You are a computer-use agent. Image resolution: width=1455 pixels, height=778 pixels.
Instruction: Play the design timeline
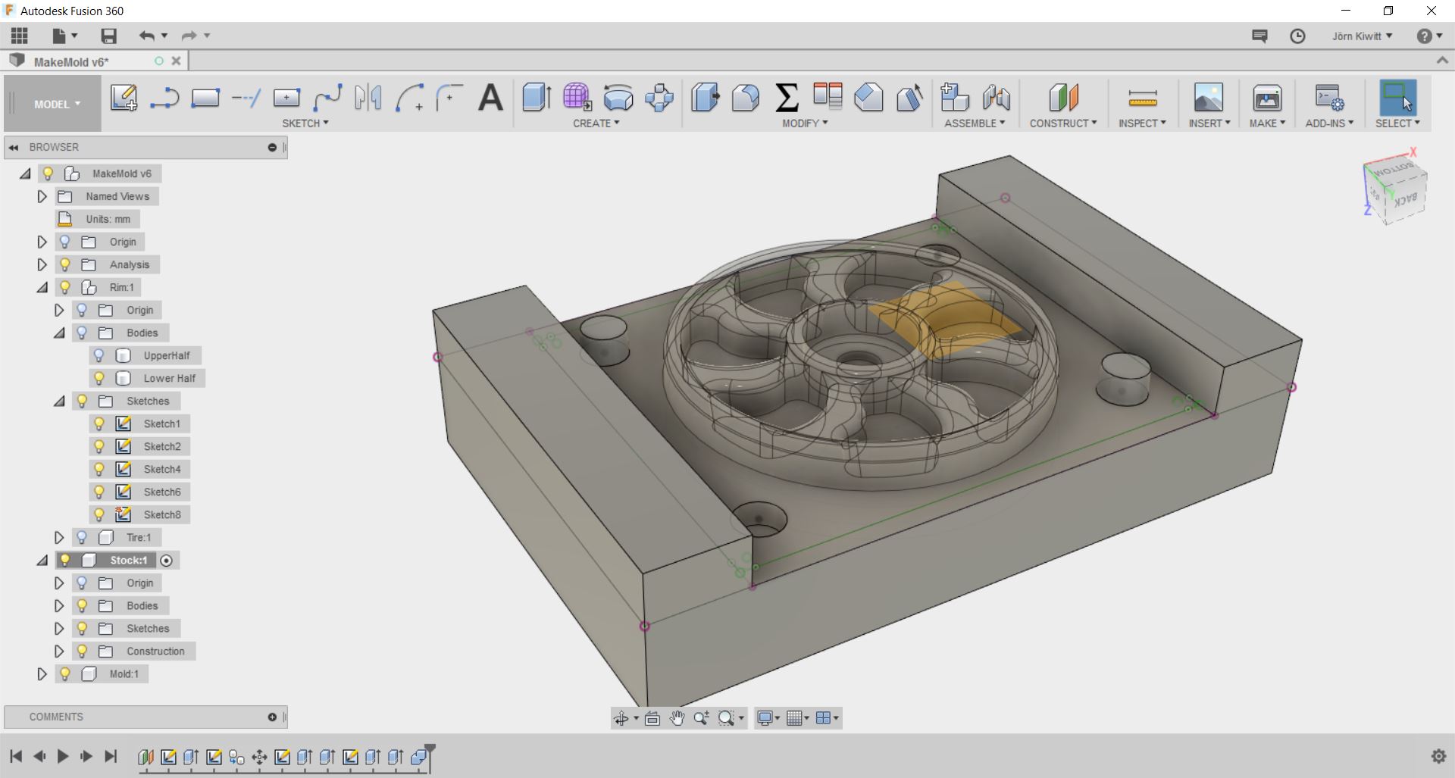coord(63,756)
